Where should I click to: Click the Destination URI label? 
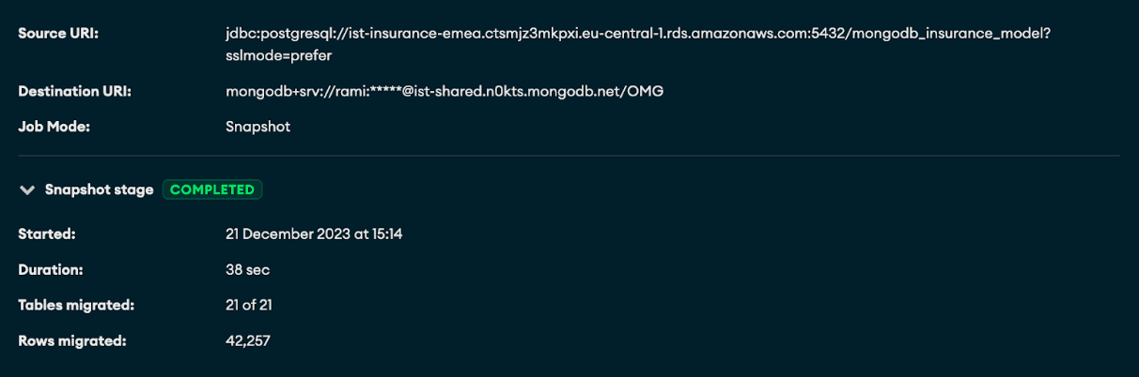click(74, 92)
